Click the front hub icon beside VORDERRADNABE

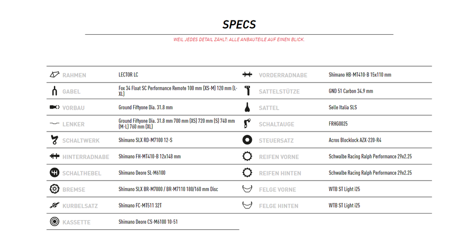[x=247, y=75]
